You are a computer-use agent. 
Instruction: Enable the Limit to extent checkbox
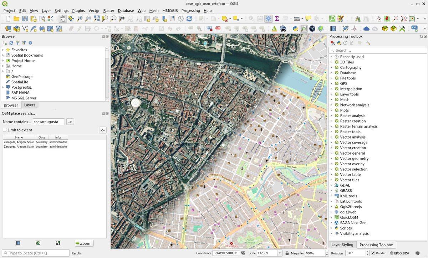coord(5,130)
